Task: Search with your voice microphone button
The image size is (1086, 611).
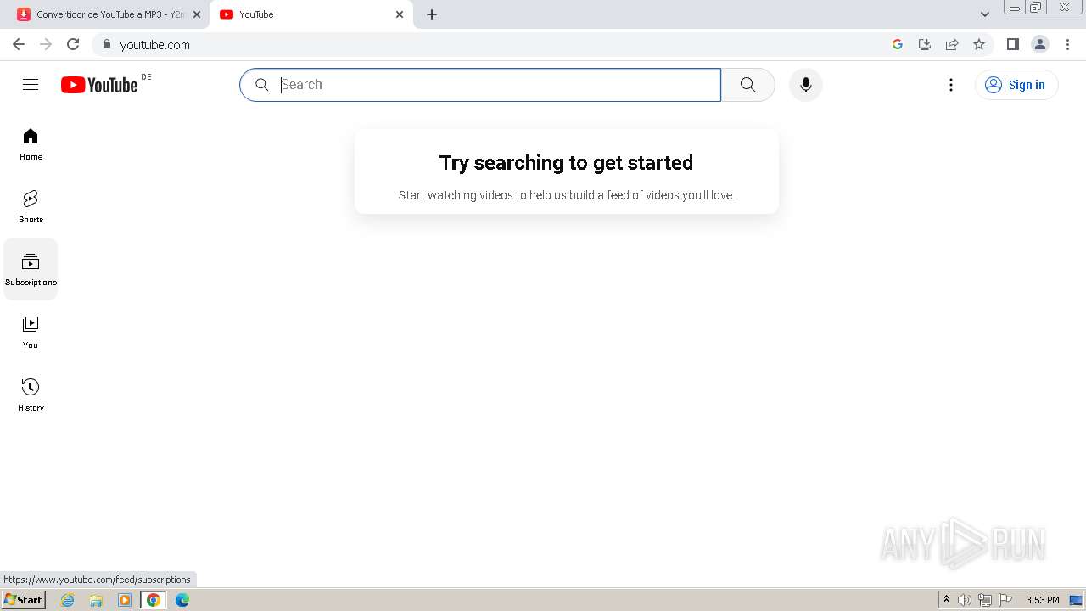Action: pos(805,85)
